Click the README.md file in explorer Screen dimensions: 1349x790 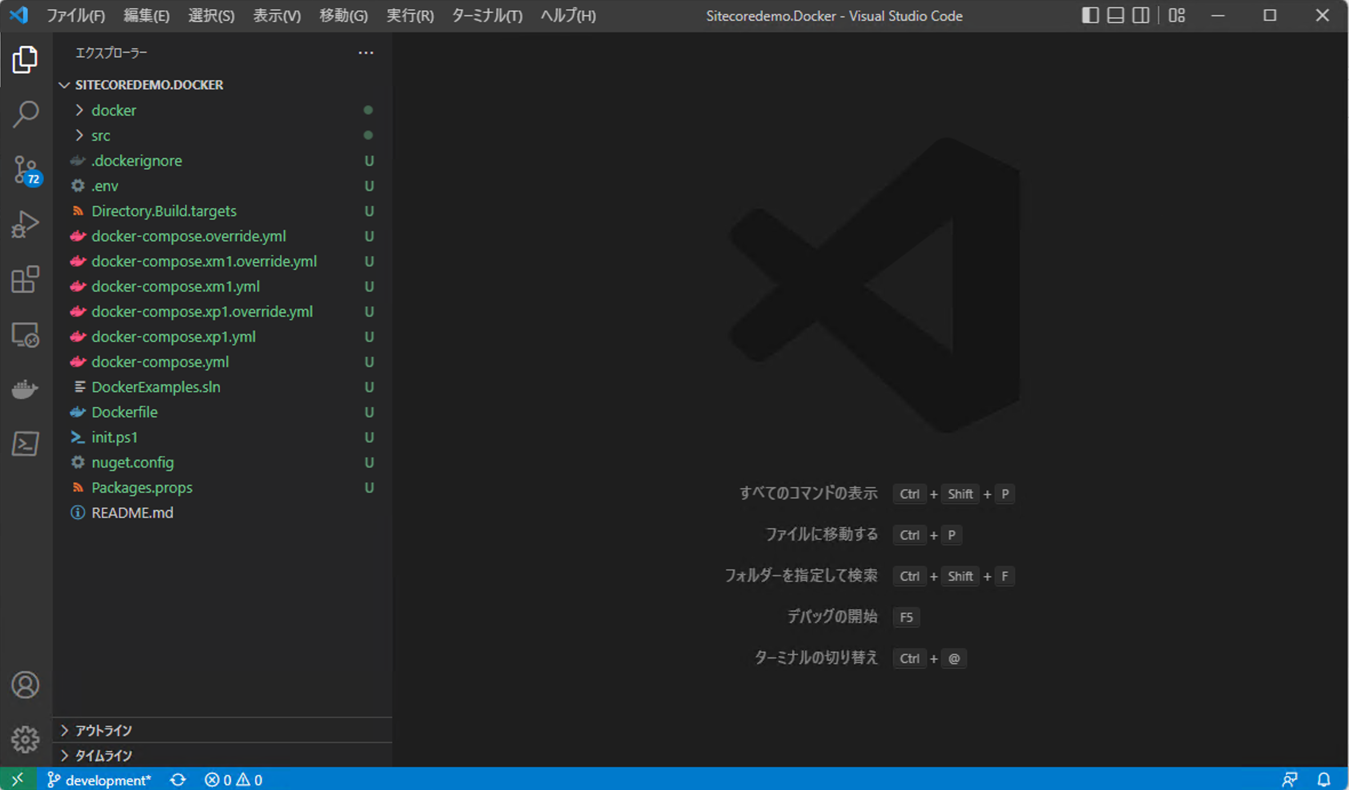[x=133, y=512]
